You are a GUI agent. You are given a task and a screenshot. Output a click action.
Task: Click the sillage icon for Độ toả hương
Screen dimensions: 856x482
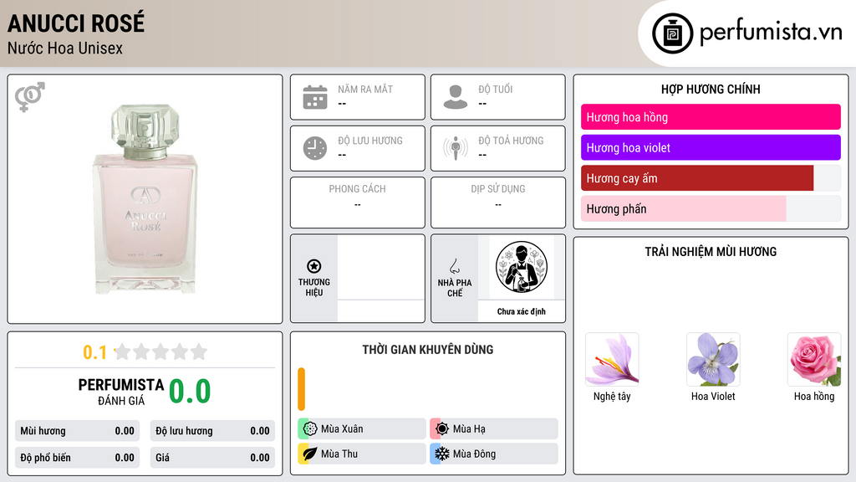[x=456, y=148]
